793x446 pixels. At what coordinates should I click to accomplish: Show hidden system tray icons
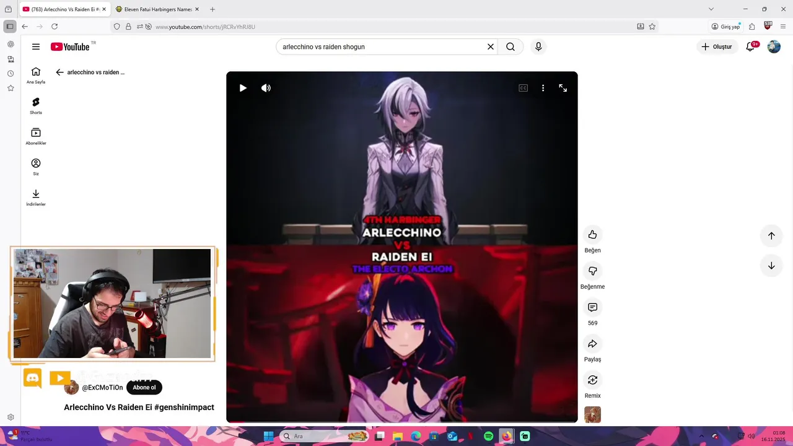tap(702, 436)
